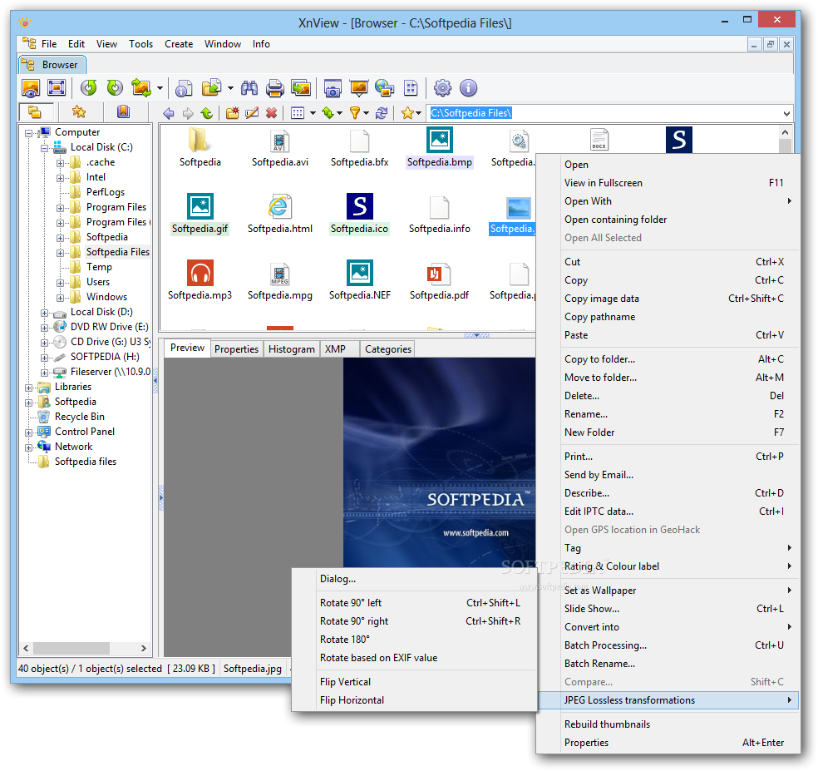This screenshot has height=771, width=818.
Task: Click the Slide show projector icon
Action: [x=359, y=87]
